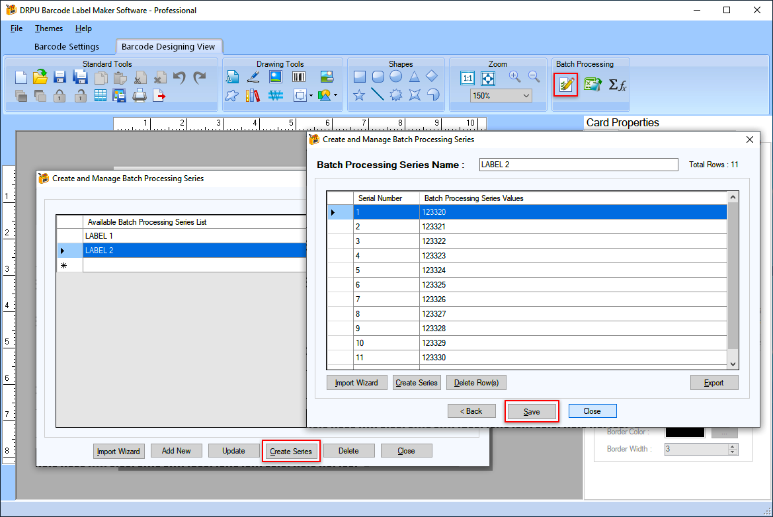Click the unlocked padlock icon
The height and width of the screenshot is (517, 773).
pos(81,96)
